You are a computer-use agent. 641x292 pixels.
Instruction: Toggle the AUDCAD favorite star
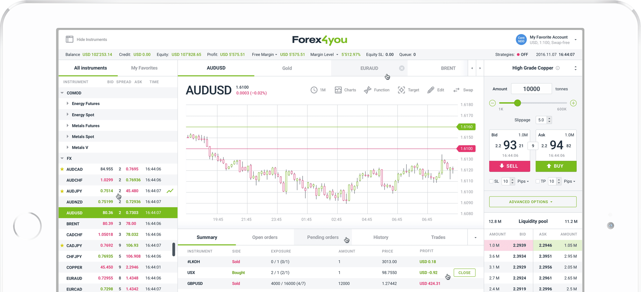tap(62, 169)
